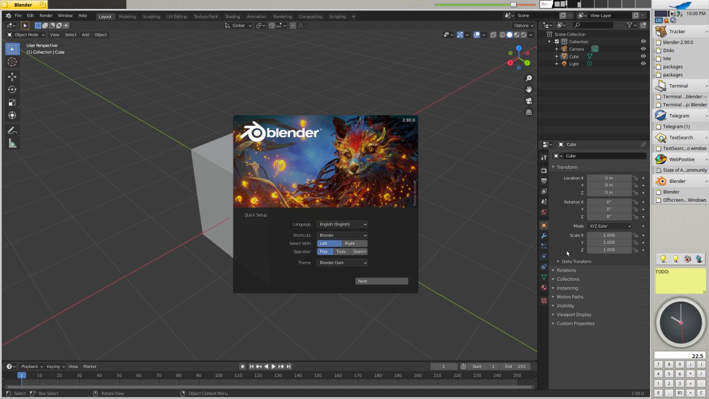Image resolution: width=709 pixels, height=399 pixels.
Task: Hide Camera in outliner via eye
Action: click(643, 49)
